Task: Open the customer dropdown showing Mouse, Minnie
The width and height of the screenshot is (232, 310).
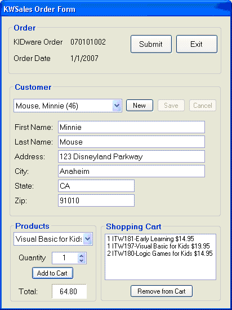Action: coord(68,106)
